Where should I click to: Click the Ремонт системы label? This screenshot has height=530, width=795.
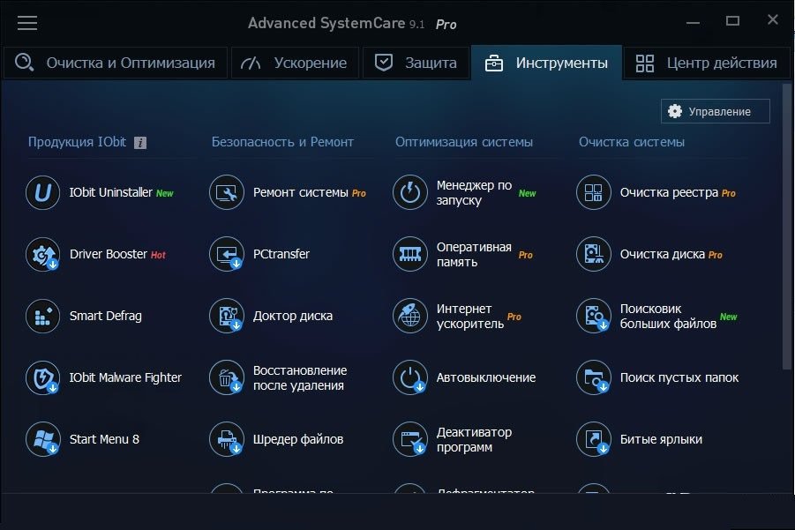(301, 192)
